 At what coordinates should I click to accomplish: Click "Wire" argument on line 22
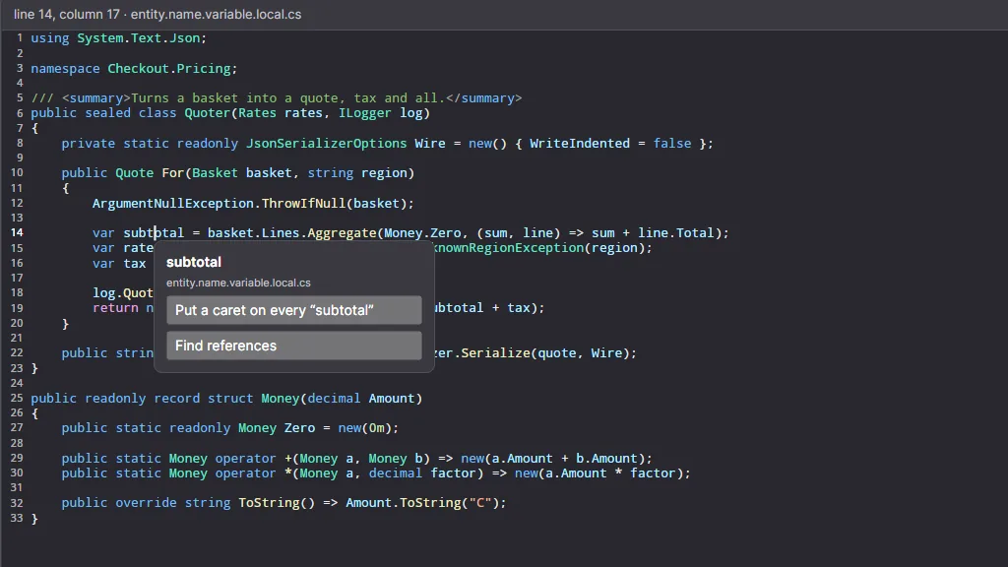(606, 353)
